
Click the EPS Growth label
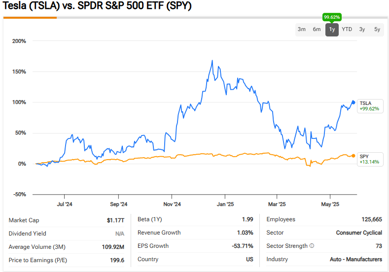(153, 246)
